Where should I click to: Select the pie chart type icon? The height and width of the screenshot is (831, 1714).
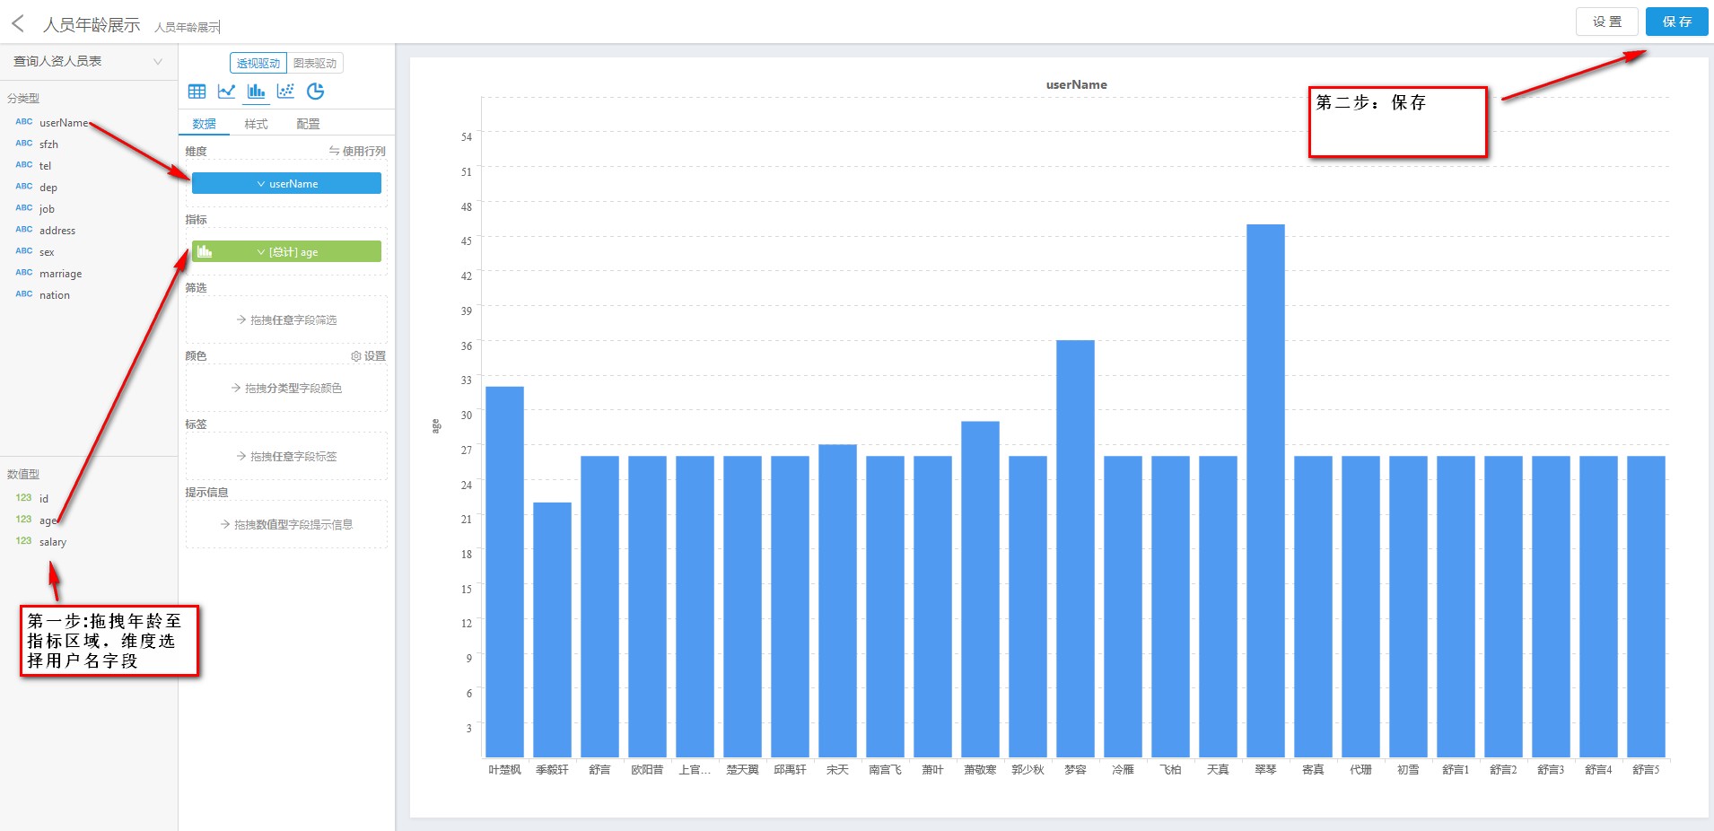pos(315,92)
